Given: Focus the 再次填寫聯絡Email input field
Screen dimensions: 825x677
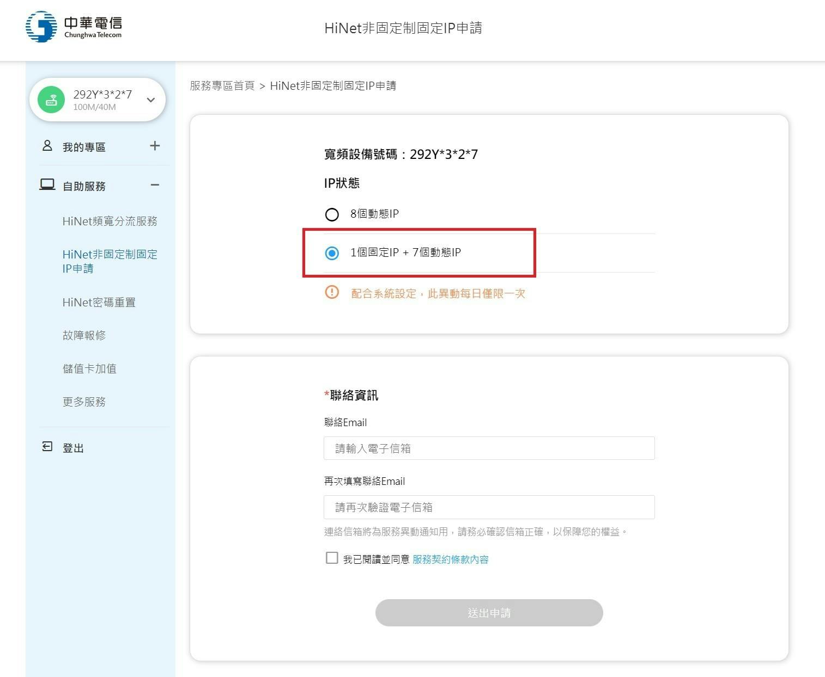Looking at the screenshot, I should point(489,507).
